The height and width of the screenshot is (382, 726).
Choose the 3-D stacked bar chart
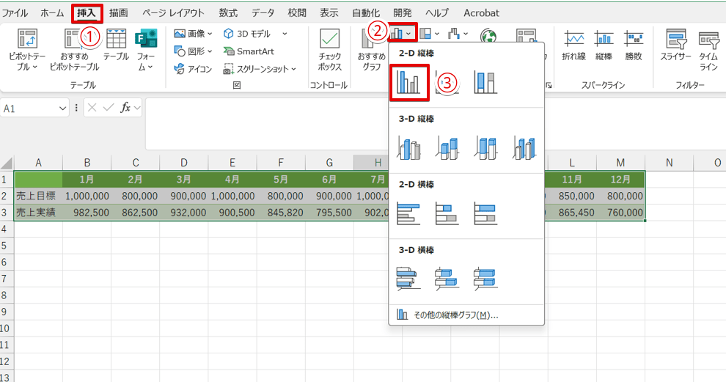(447, 279)
